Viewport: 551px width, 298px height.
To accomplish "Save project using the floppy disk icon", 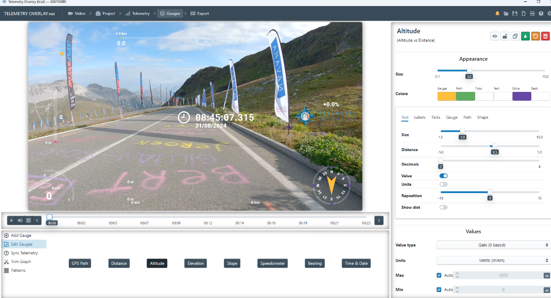I will pos(515,13).
